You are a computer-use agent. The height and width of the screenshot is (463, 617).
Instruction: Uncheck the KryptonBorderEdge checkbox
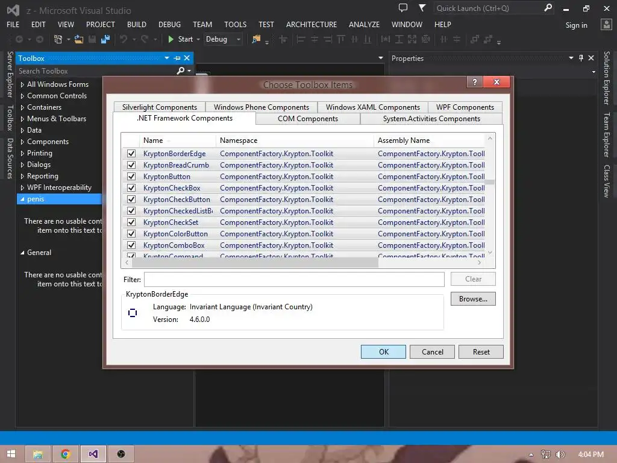pyautogui.click(x=131, y=154)
